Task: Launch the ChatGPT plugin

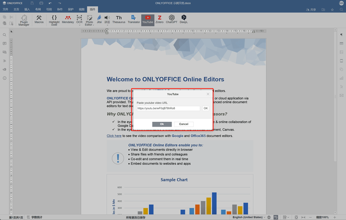Action: coord(172,19)
